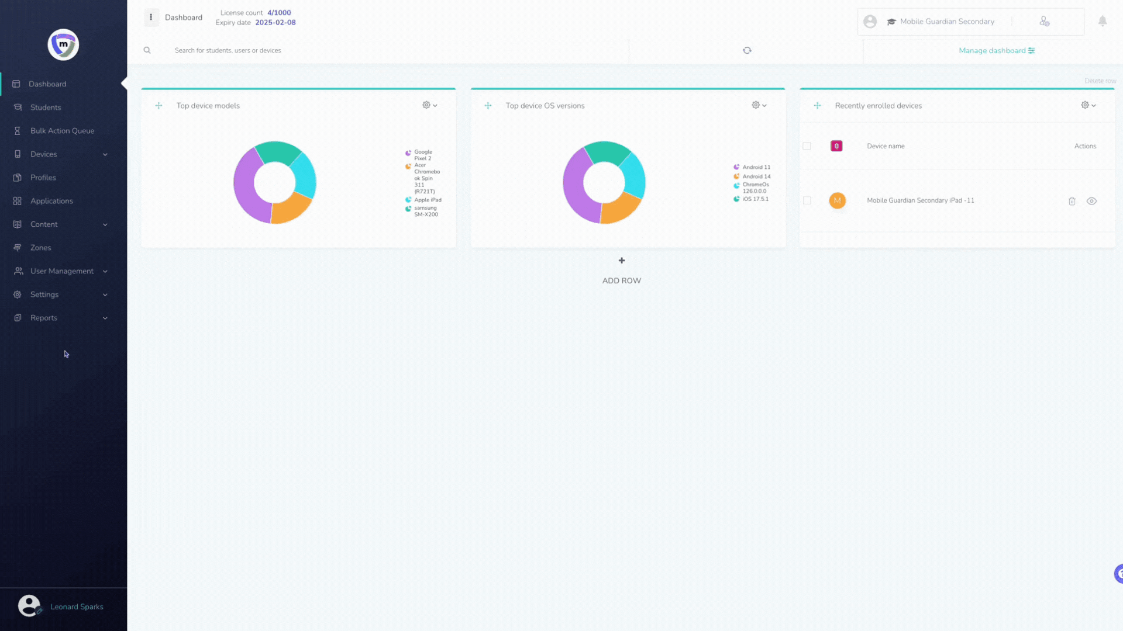Image resolution: width=1123 pixels, height=631 pixels.
Task: Click the refresh dashboard icon
Action: point(747,50)
